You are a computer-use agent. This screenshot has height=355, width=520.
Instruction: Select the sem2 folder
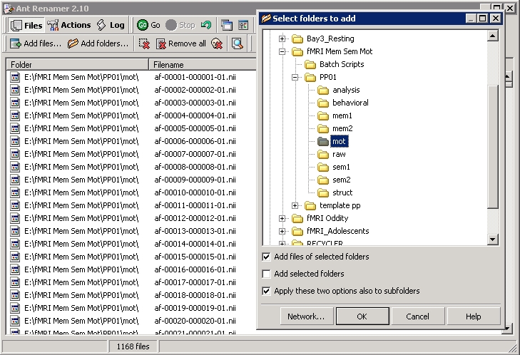(x=341, y=180)
